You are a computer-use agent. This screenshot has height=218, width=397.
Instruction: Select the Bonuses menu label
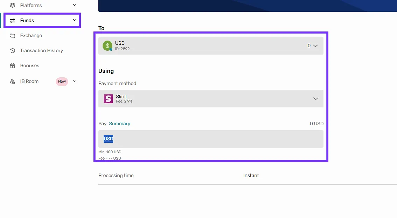29,65
